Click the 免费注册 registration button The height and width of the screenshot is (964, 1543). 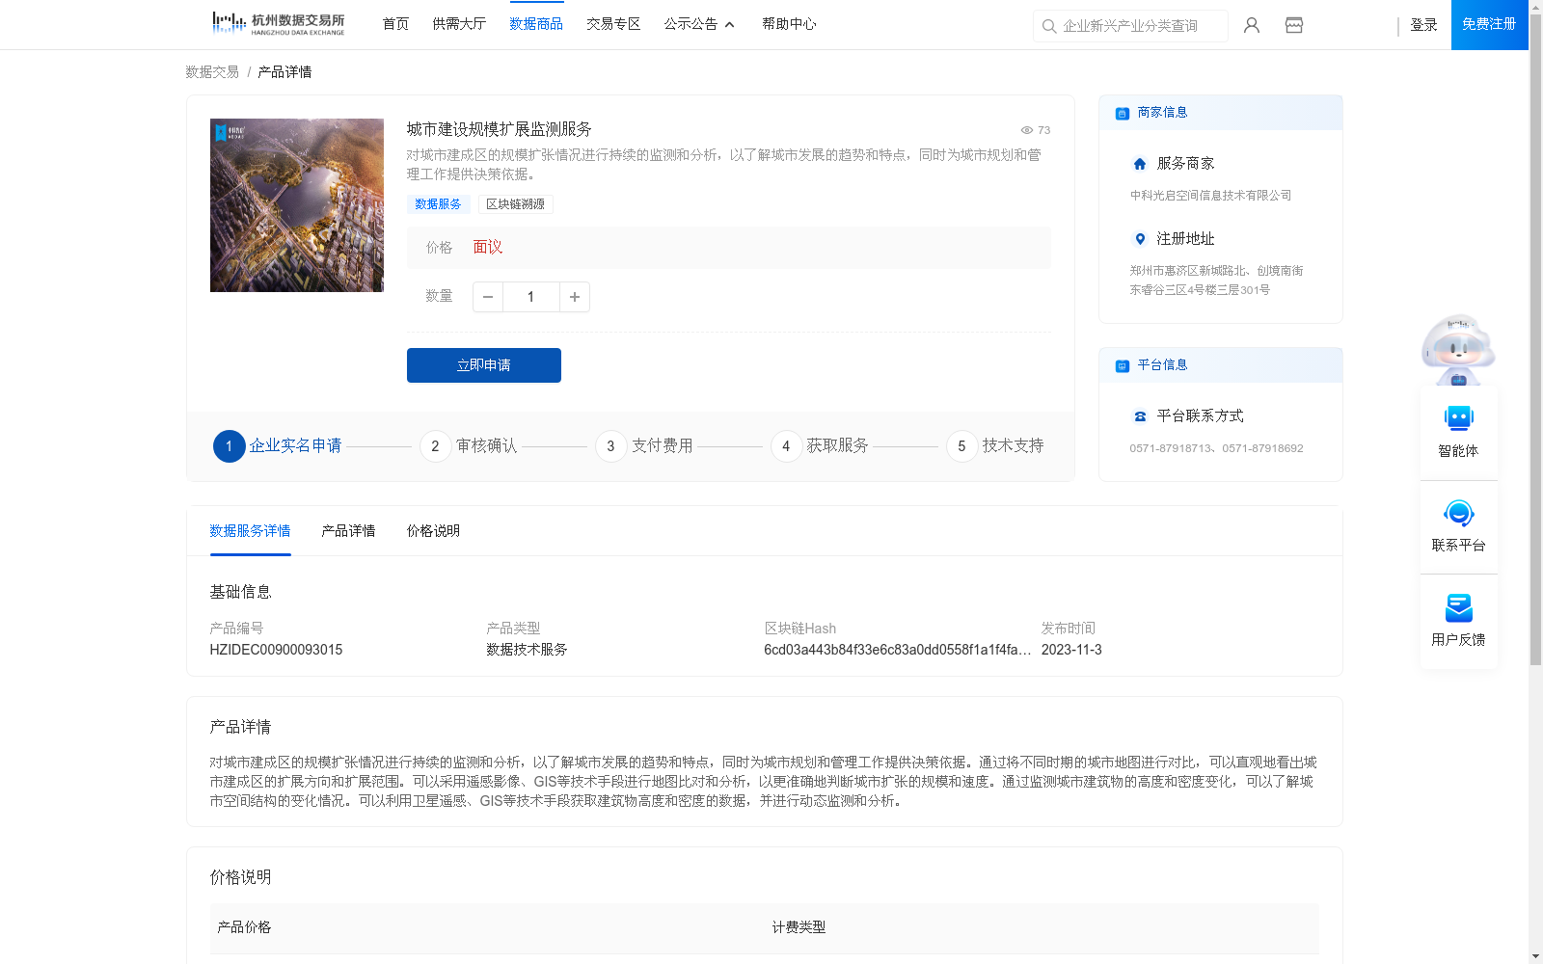pos(1488,25)
